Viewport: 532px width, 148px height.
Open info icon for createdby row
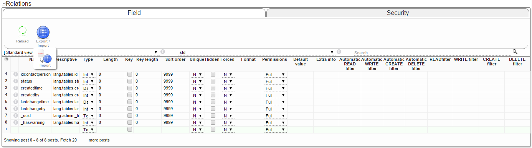pyautogui.click(x=16, y=95)
